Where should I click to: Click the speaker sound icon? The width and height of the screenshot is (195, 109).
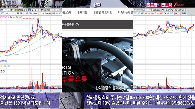click(x=12, y=10)
